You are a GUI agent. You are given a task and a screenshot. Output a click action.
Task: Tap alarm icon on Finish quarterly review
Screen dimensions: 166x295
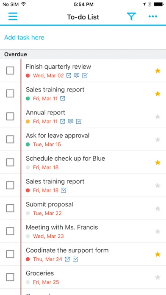tap(69, 75)
